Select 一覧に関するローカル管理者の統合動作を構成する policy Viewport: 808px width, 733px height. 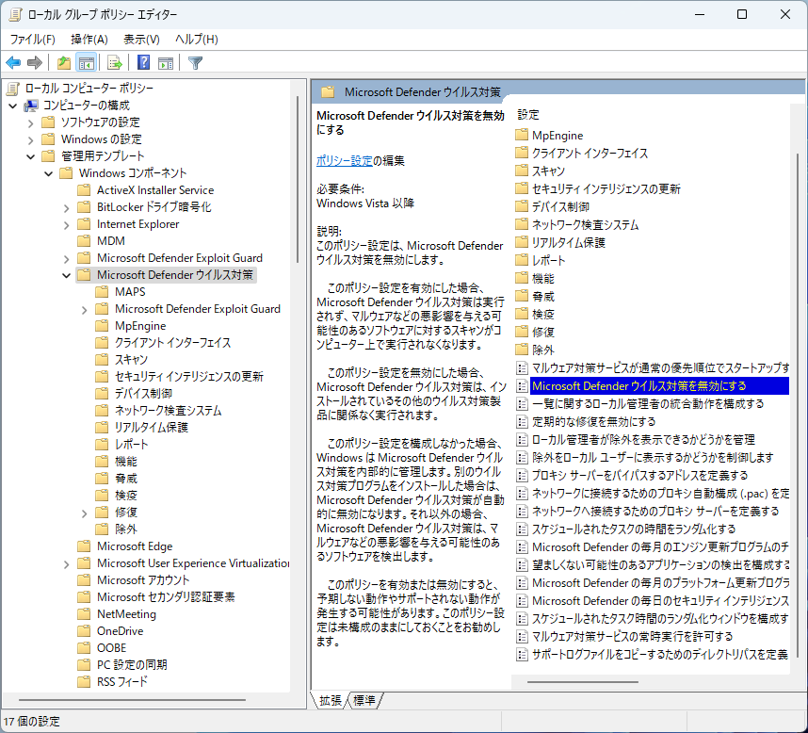click(x=648, y=403)
